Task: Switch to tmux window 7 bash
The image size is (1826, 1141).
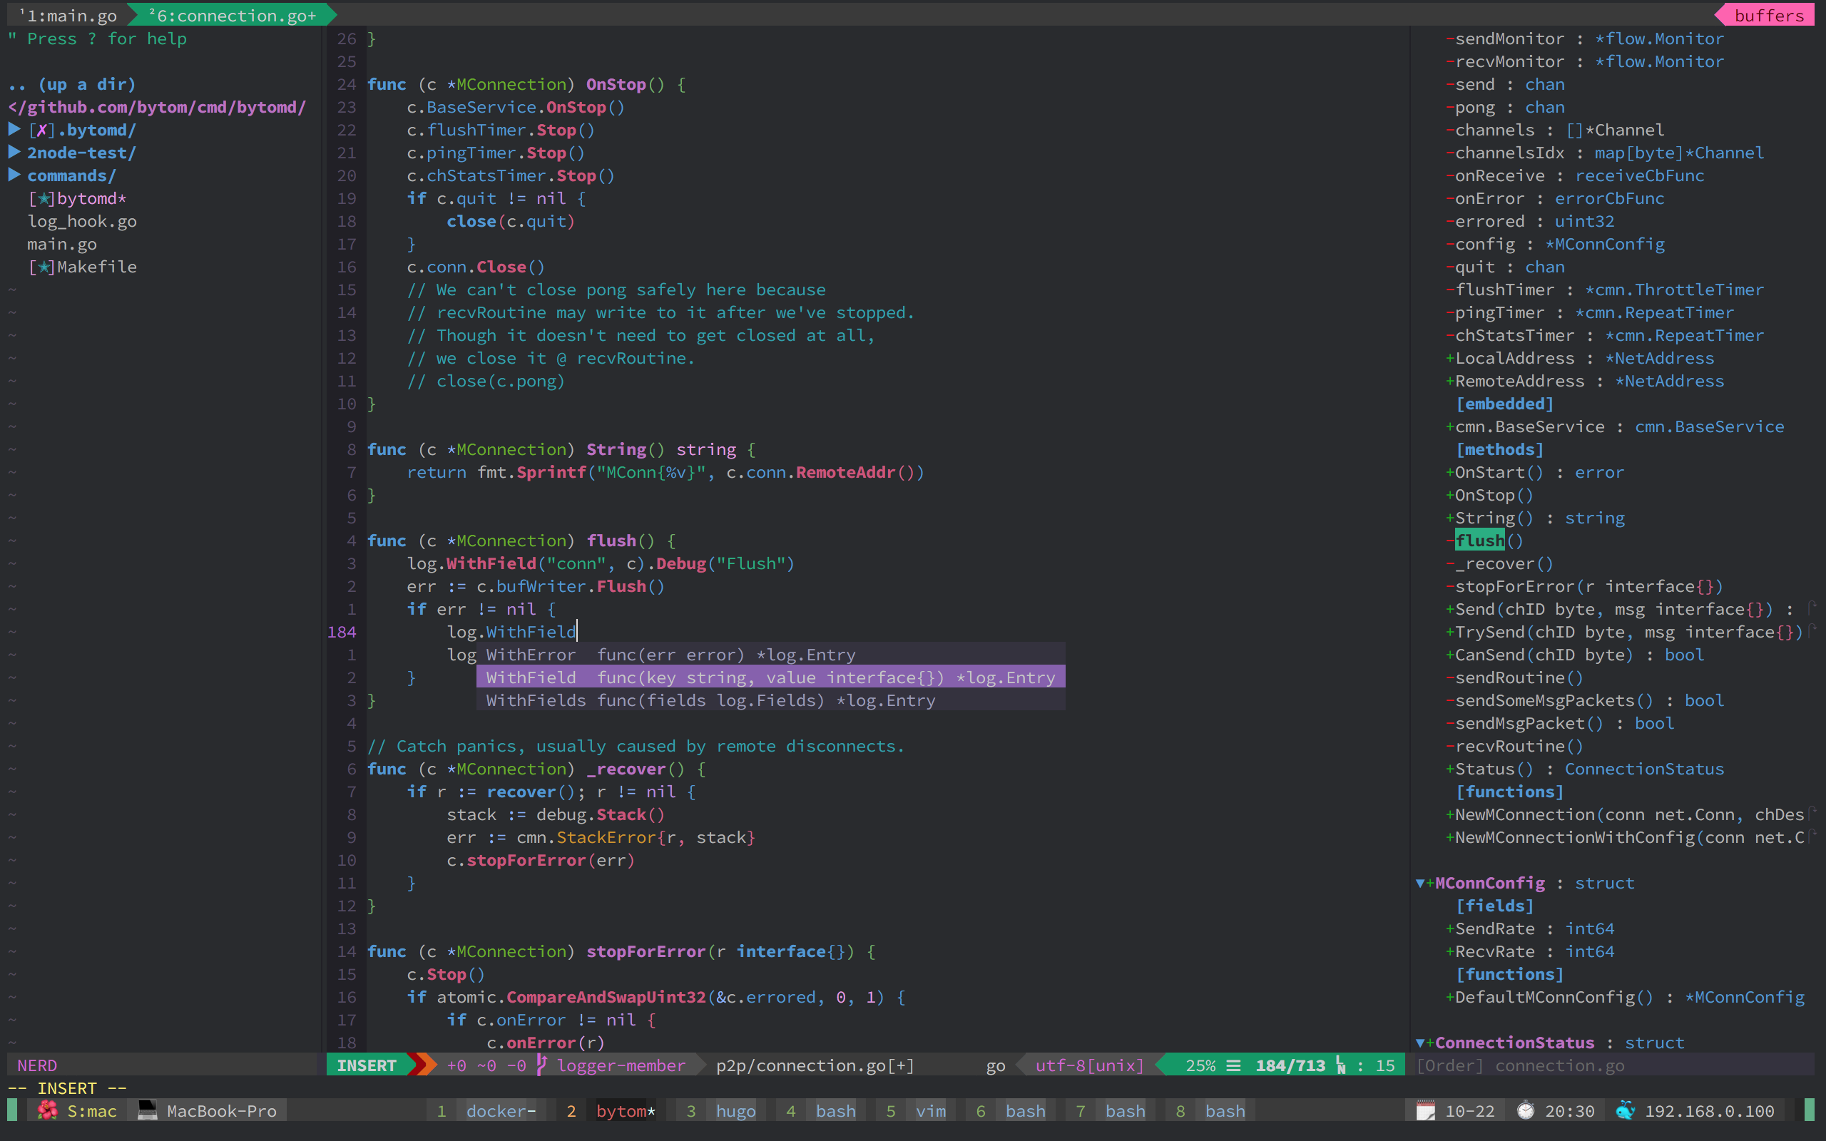Action: pos(1111,1110)
